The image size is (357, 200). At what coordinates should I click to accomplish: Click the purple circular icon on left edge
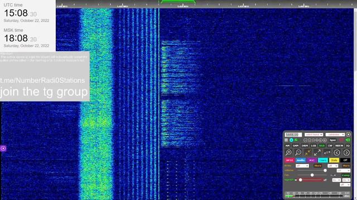[x=3, y=148]
